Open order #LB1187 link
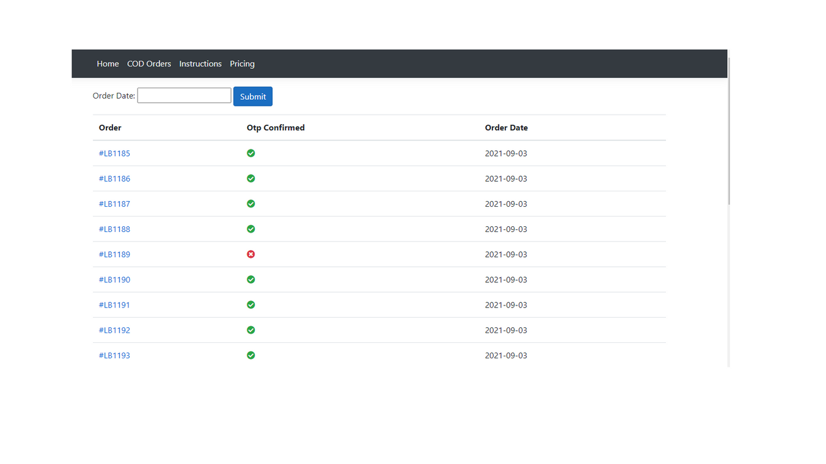Image resolution: width=826 pixels, height=464 pixels. pos(114,204)
